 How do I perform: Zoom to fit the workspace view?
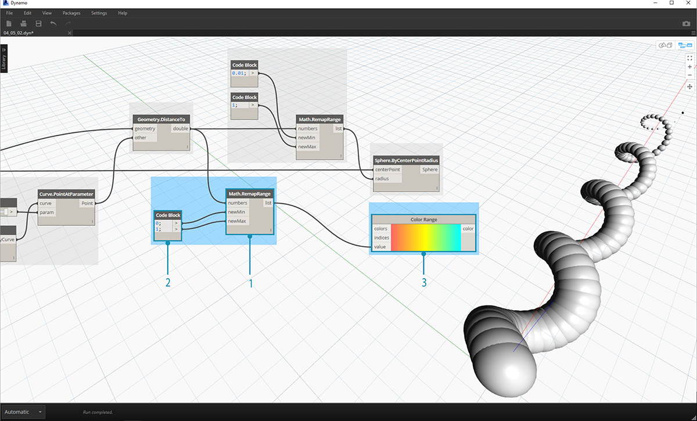[689, 58]
